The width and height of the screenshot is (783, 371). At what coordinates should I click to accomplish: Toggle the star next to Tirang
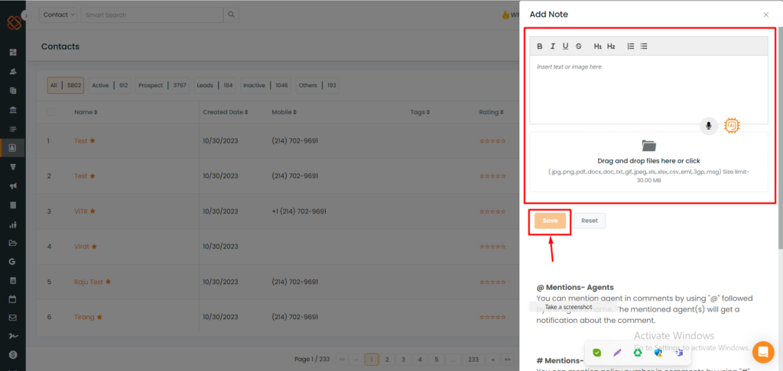[x=99, y=317]
